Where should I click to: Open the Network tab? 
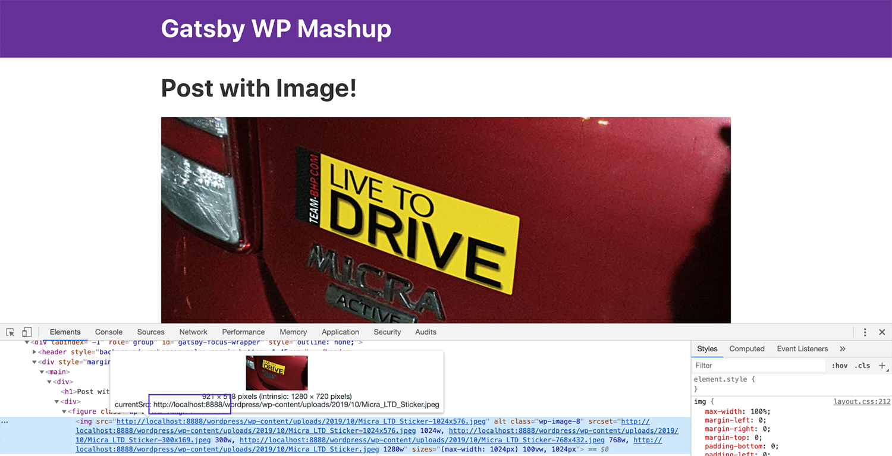pos(194,332)
